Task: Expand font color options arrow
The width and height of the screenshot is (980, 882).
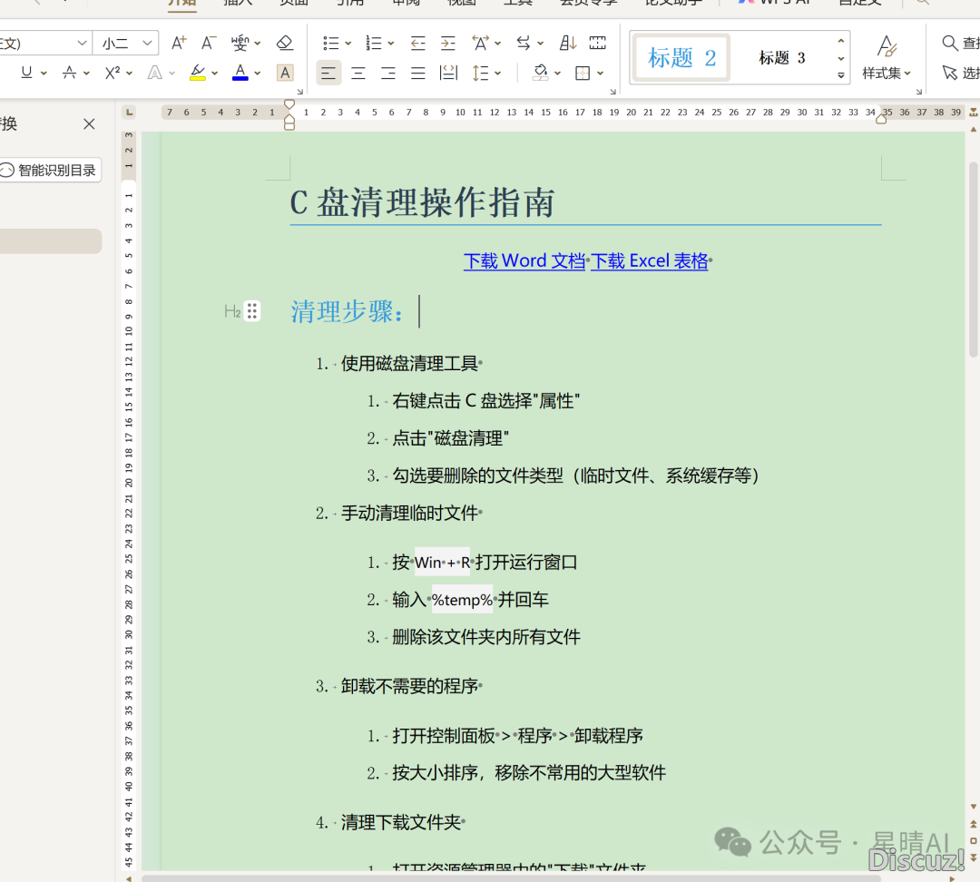Action: coord(258,73)
